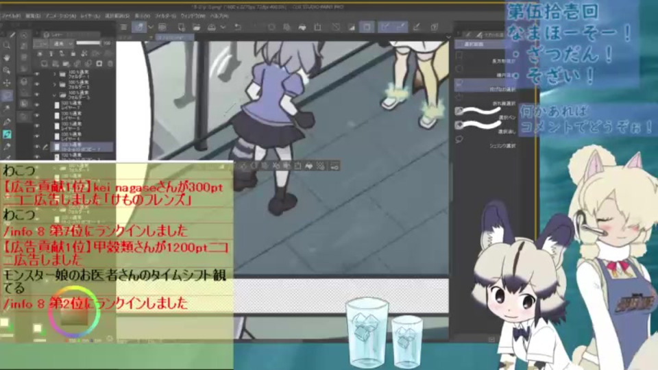658x370 pixels.
Task: Collapse the フォルダー5 layer folder
Action: [54, 95]
